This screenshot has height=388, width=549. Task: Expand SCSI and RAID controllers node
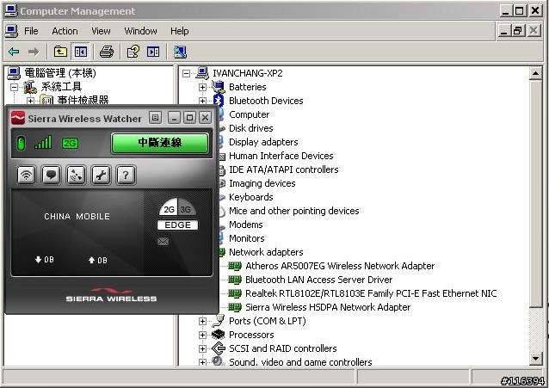point(202,348)
